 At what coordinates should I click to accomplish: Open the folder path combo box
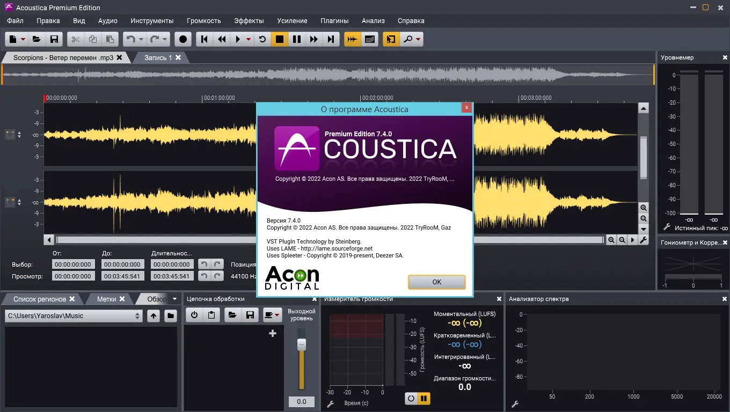[74, 316]
